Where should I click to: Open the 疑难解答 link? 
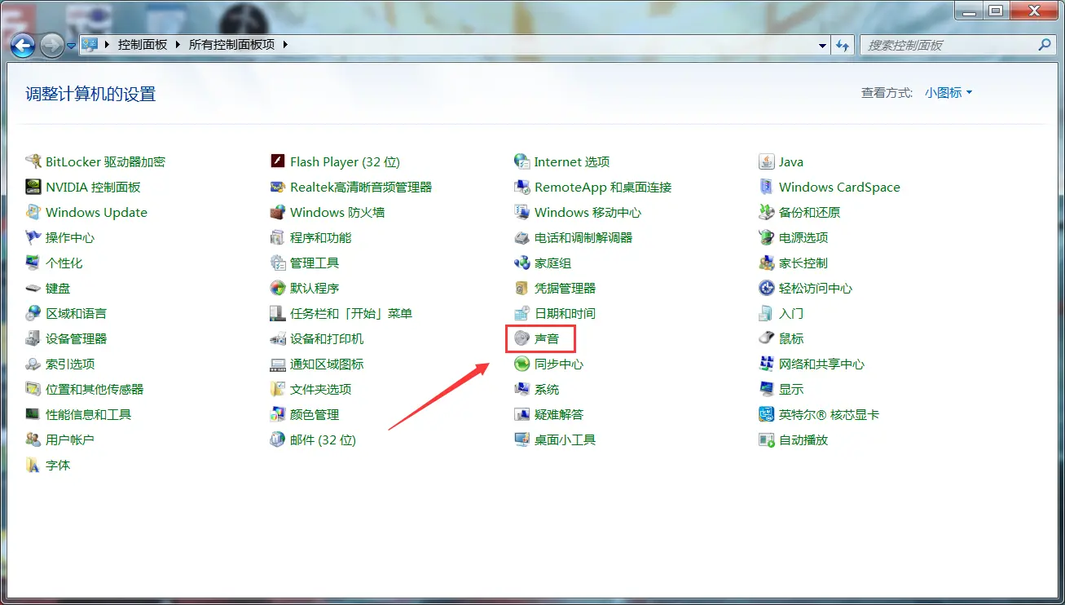[559, 414]
